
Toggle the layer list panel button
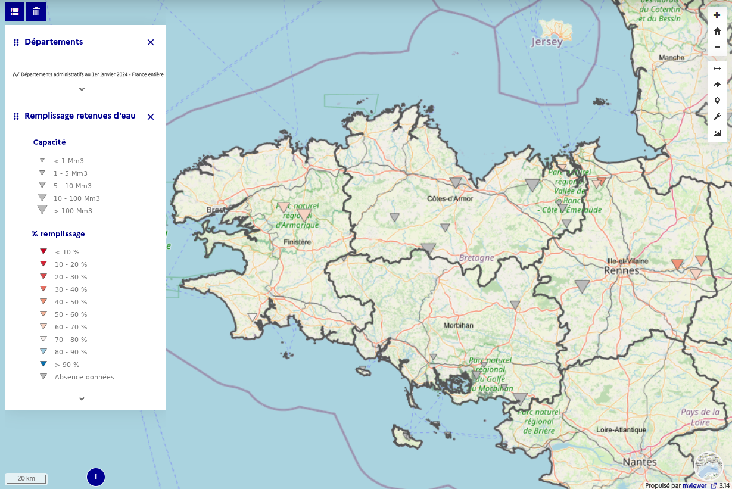(14, 11)
